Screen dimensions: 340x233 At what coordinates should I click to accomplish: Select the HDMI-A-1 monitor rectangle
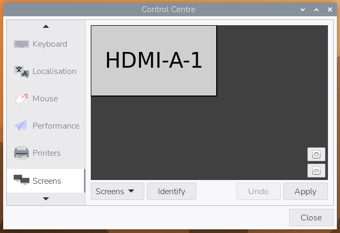pyautogui.click(x=154, y=61)
